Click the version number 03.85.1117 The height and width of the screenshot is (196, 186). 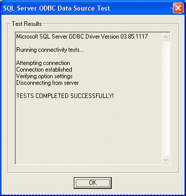click(134, 37)
